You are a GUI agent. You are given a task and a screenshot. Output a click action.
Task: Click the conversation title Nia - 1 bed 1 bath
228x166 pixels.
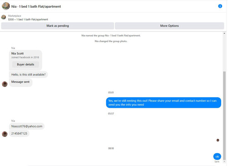pos(36,6)
